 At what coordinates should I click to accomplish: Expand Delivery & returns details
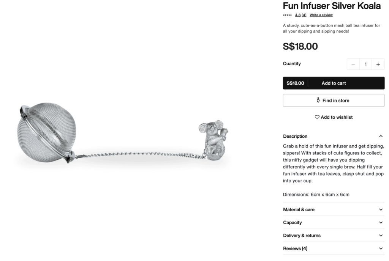point(334,236)
